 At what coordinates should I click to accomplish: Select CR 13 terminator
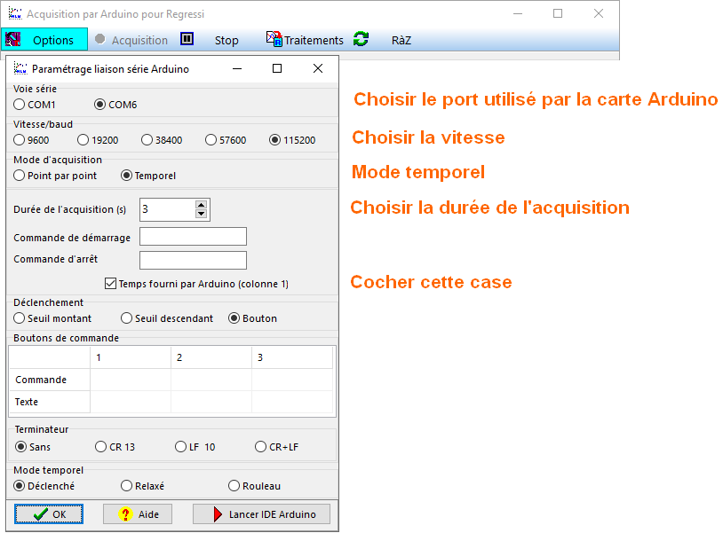[115, 447]
